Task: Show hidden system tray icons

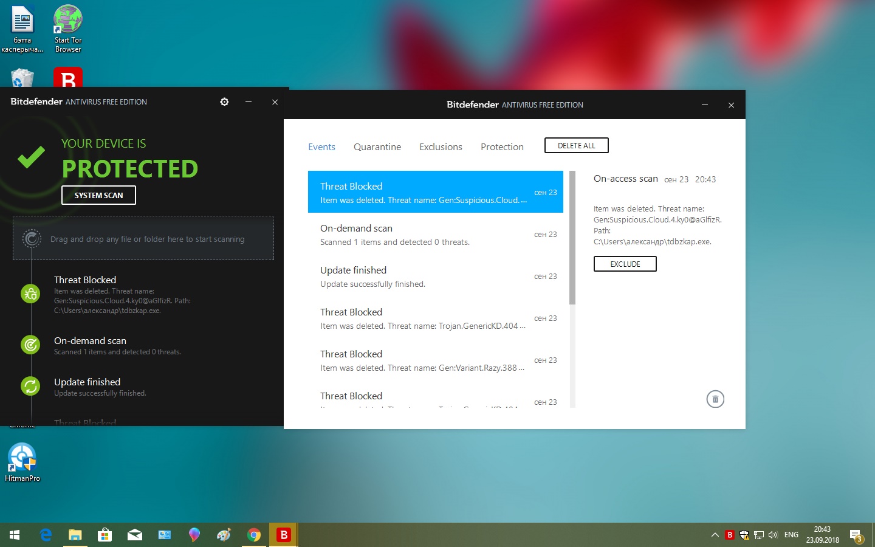Action: click(715, 535)
